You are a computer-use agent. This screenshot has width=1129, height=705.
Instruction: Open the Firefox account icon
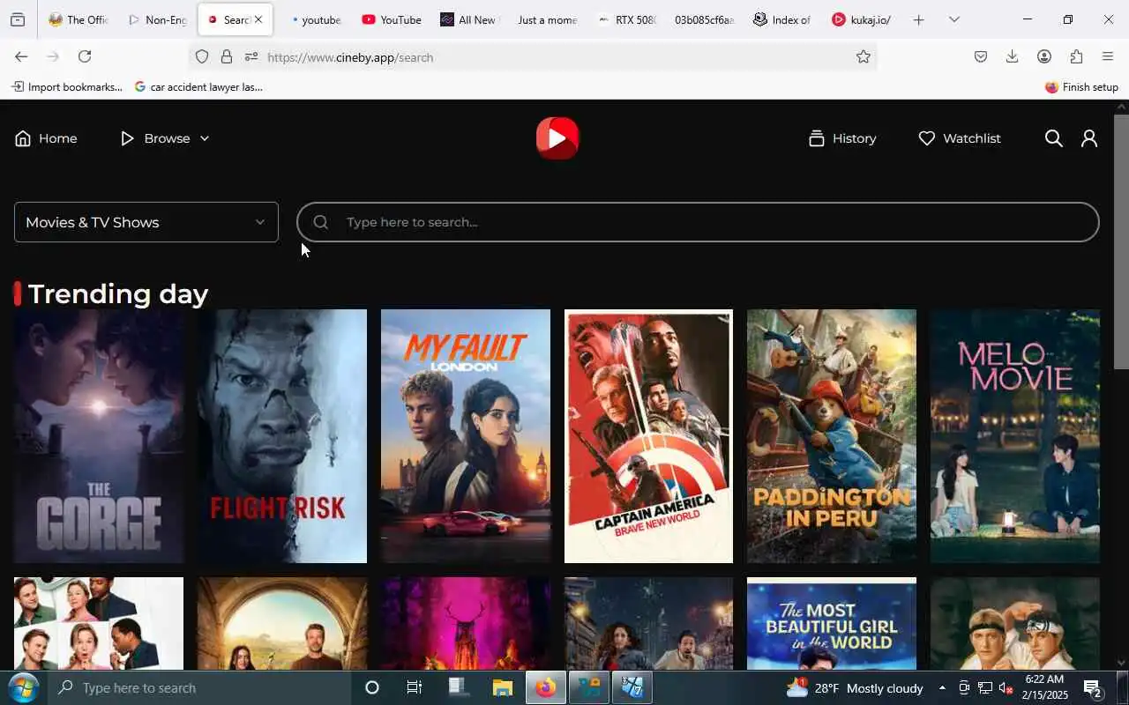click(1044, 56)
